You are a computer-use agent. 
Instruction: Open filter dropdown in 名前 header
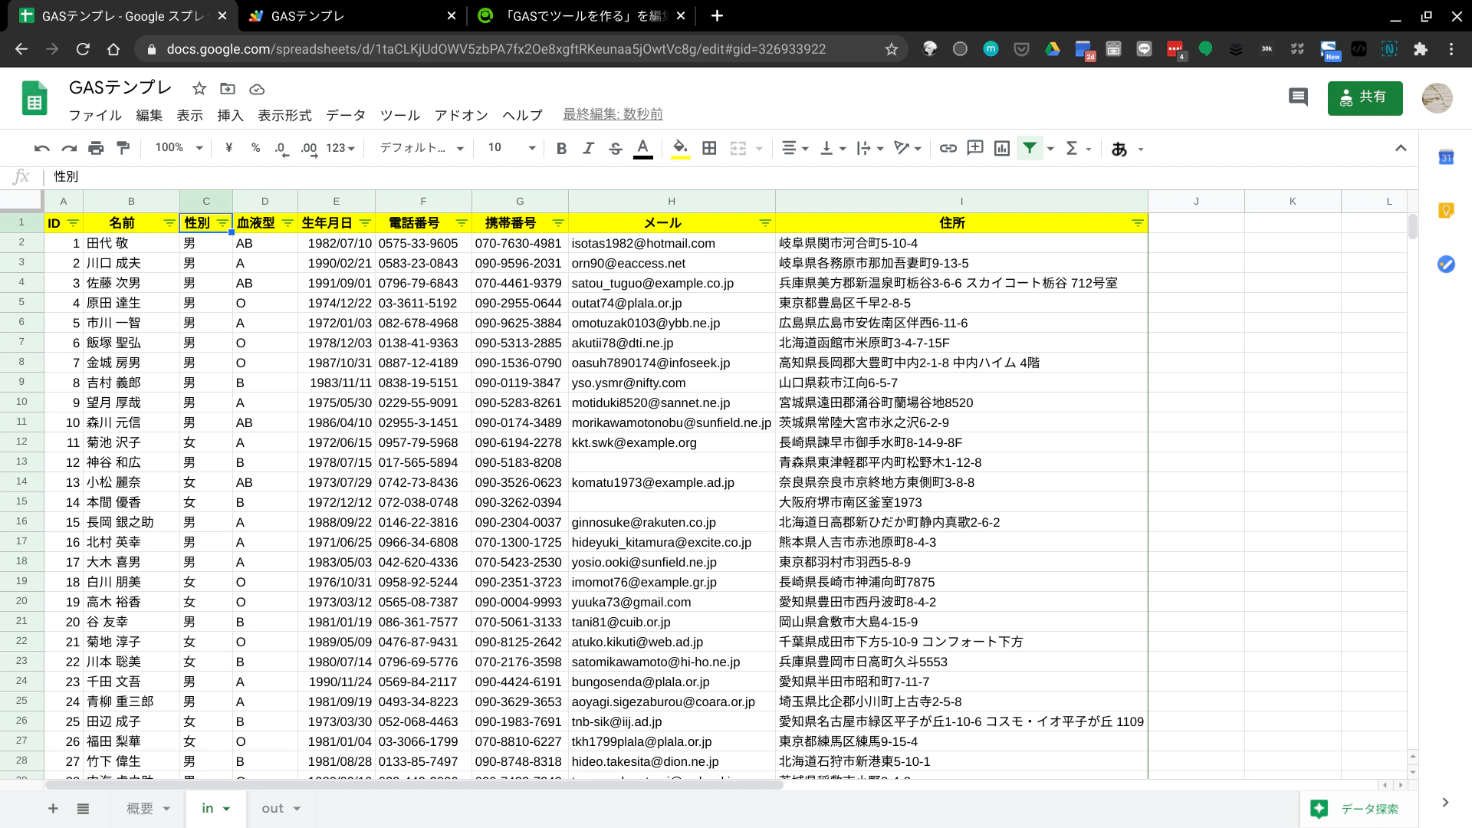coord(169,223)
